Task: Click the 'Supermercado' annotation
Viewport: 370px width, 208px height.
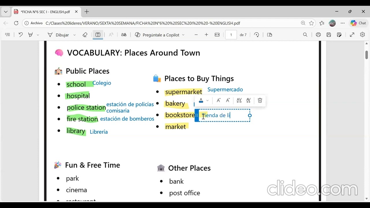Action: tap(225, 90)
